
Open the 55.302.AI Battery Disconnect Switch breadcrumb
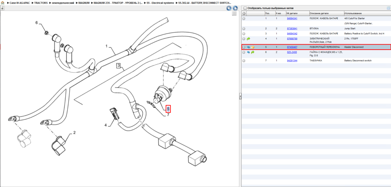(204, 3)
